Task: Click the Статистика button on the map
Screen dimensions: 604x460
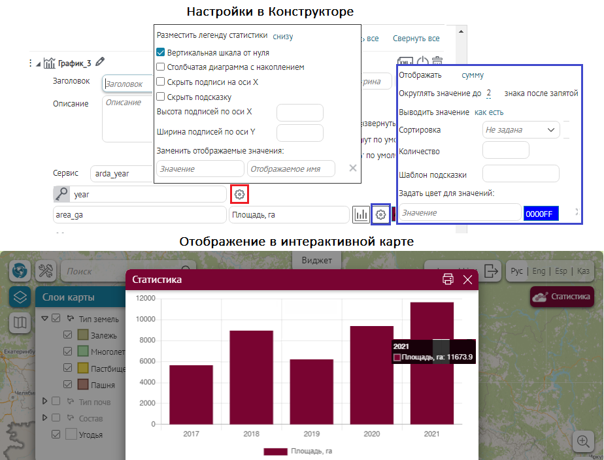Action: pyautogui.click(x=562, y=297)
